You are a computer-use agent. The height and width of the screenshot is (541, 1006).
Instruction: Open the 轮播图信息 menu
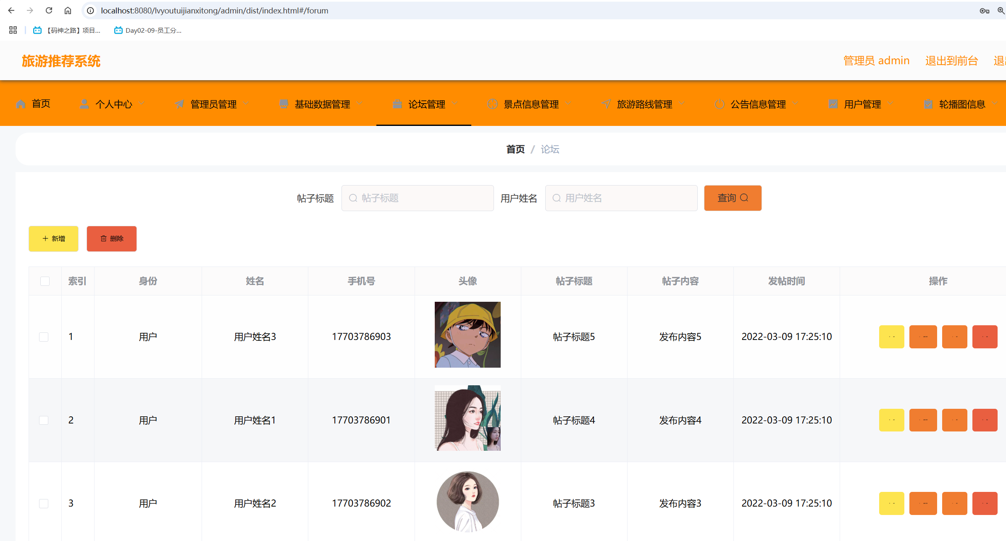tap(962, 104)
